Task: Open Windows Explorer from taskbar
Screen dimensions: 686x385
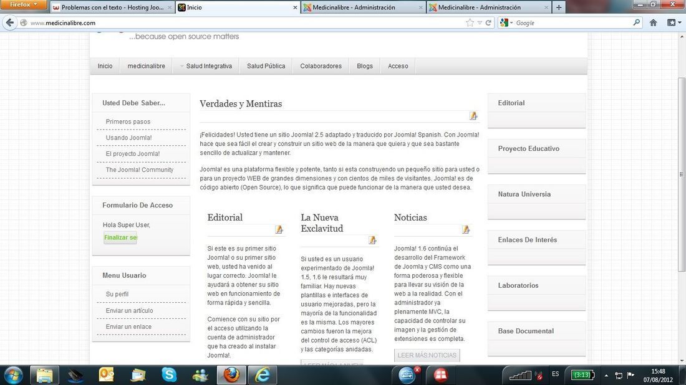Action: [x=44, y=375]
